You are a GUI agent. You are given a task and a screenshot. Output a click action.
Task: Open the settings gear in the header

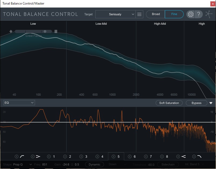[x=190, y=14]
